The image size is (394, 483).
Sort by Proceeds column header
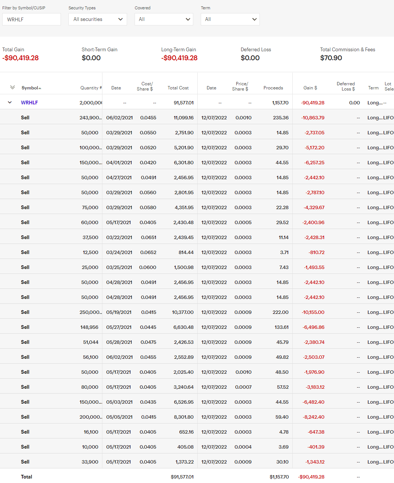(273, 88)
